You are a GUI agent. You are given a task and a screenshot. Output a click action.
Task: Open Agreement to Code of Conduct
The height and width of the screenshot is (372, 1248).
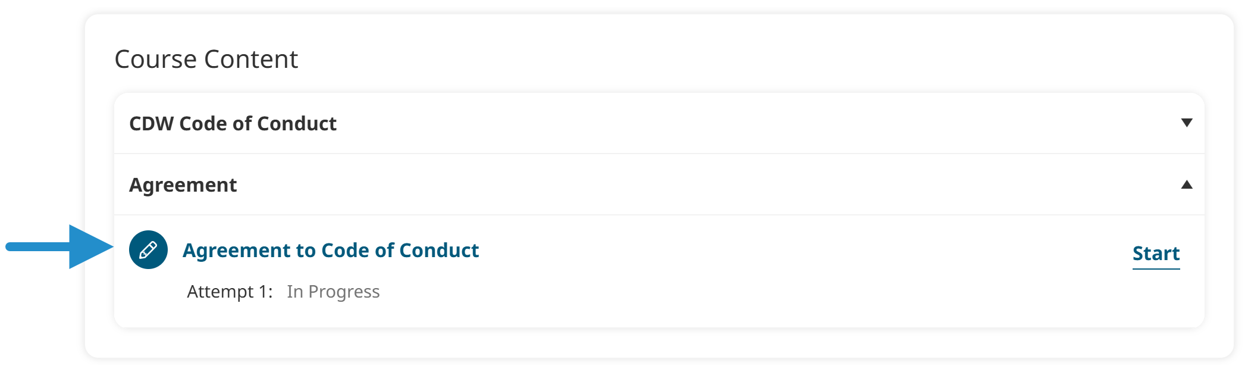pyautogui.click(x=331, y=251)
